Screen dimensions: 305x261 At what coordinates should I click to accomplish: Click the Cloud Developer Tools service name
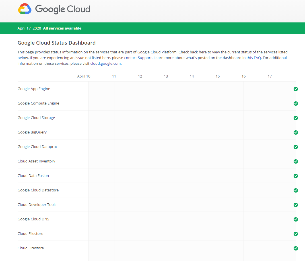tap(37, 204)
